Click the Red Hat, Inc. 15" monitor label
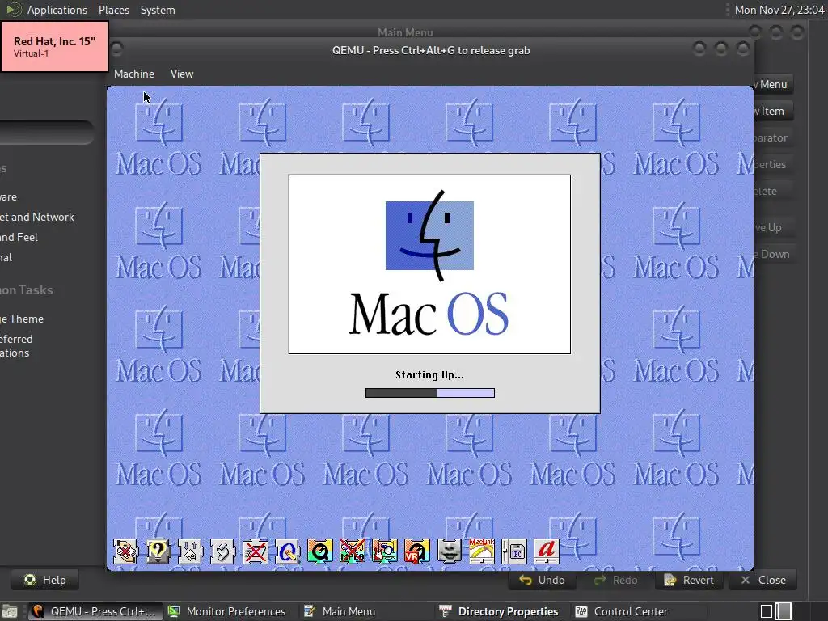This screenshot has height=621, width=828. pos(54,46)
